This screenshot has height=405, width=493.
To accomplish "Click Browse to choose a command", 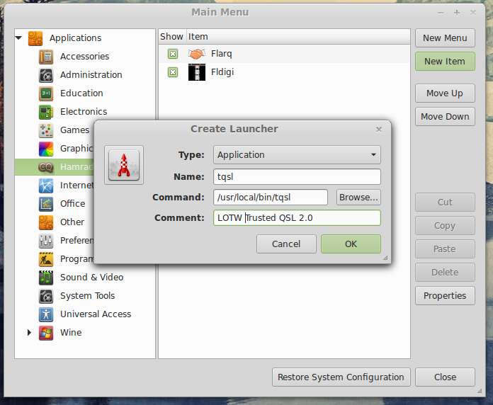I will (x=358, y=198).
